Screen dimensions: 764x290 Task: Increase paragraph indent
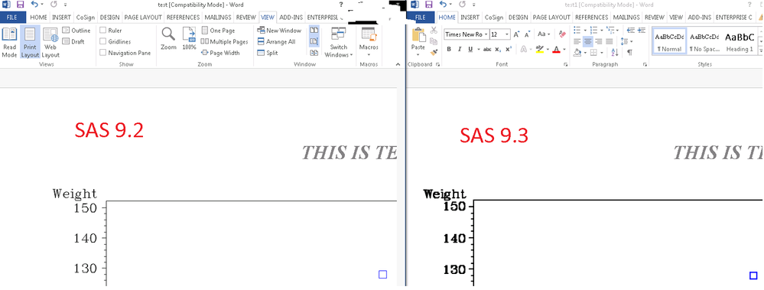[x=641, y=30]
